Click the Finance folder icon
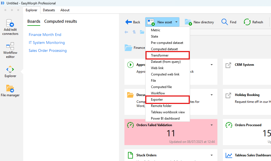The height and width of the screenshot is (161, 271). [129, 47]
